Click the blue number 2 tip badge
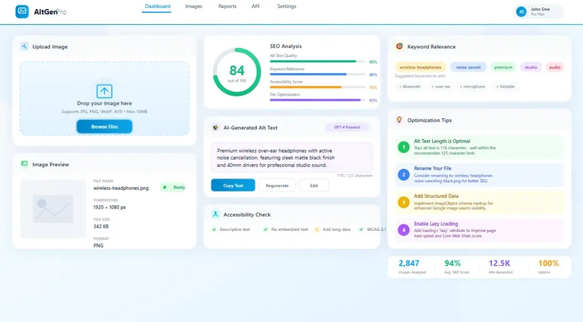 [x=404, y=174]
